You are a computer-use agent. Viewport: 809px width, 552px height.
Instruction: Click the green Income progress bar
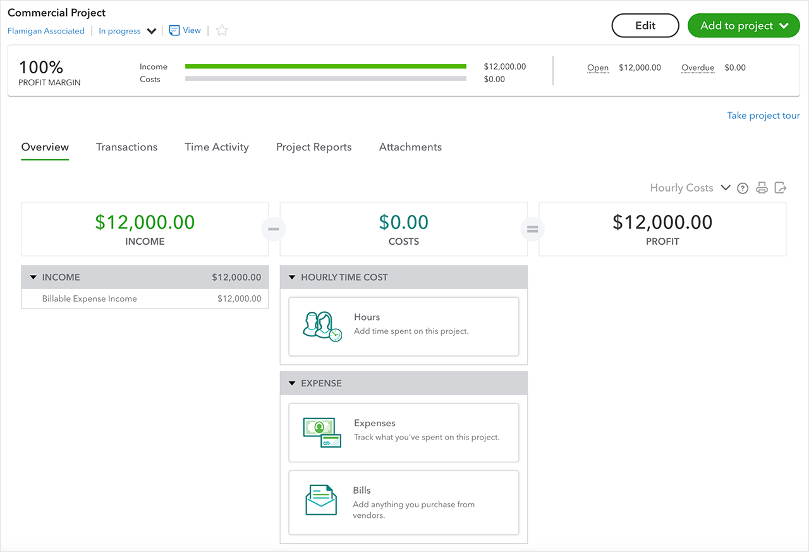click(325, 66)
